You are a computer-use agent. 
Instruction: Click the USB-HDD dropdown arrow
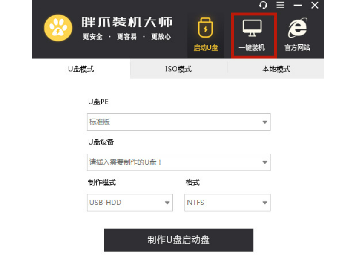pos(167,203)
